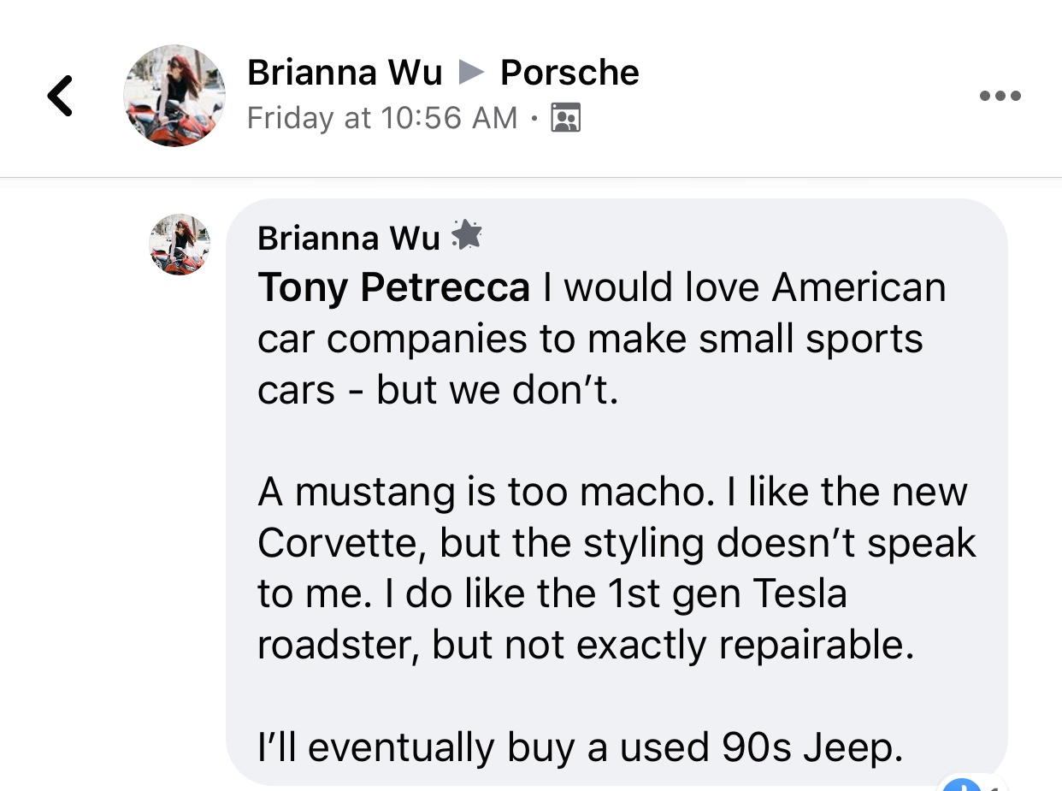Open Brianna Wu's profile from the post header

345,73
